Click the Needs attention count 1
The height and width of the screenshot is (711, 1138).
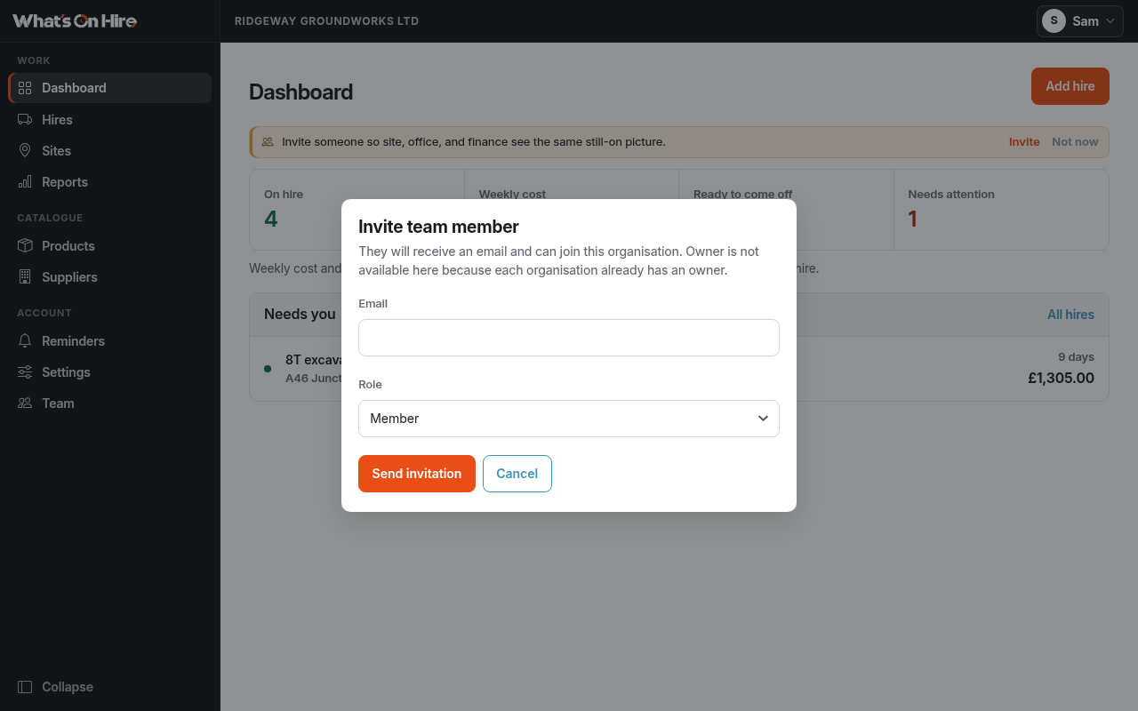pyautogui.click(x=912, y=219)
